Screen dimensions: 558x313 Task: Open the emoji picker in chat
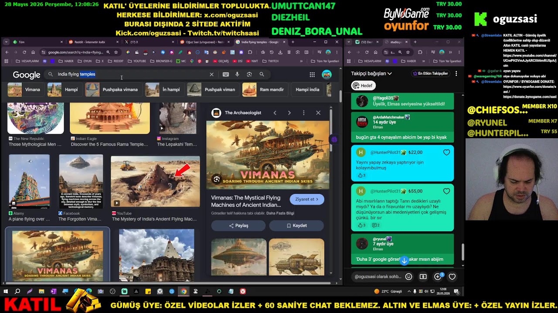click(x=408, y=276)
